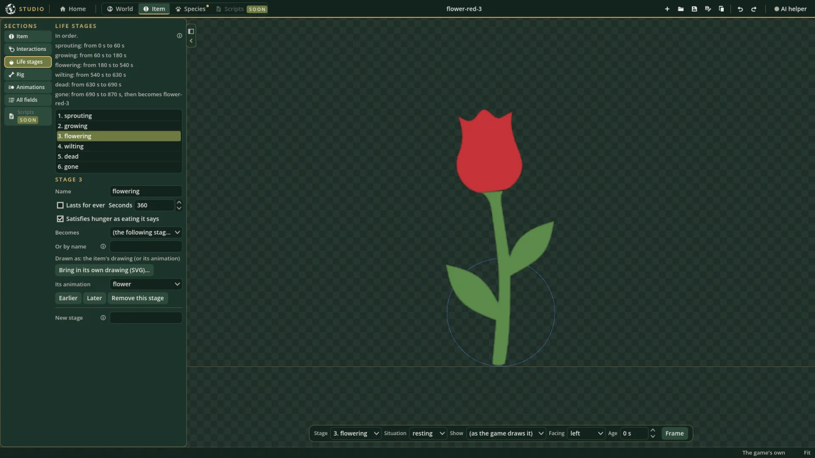Uncheck Satisfies hunger as eating it says

point(60,219)
